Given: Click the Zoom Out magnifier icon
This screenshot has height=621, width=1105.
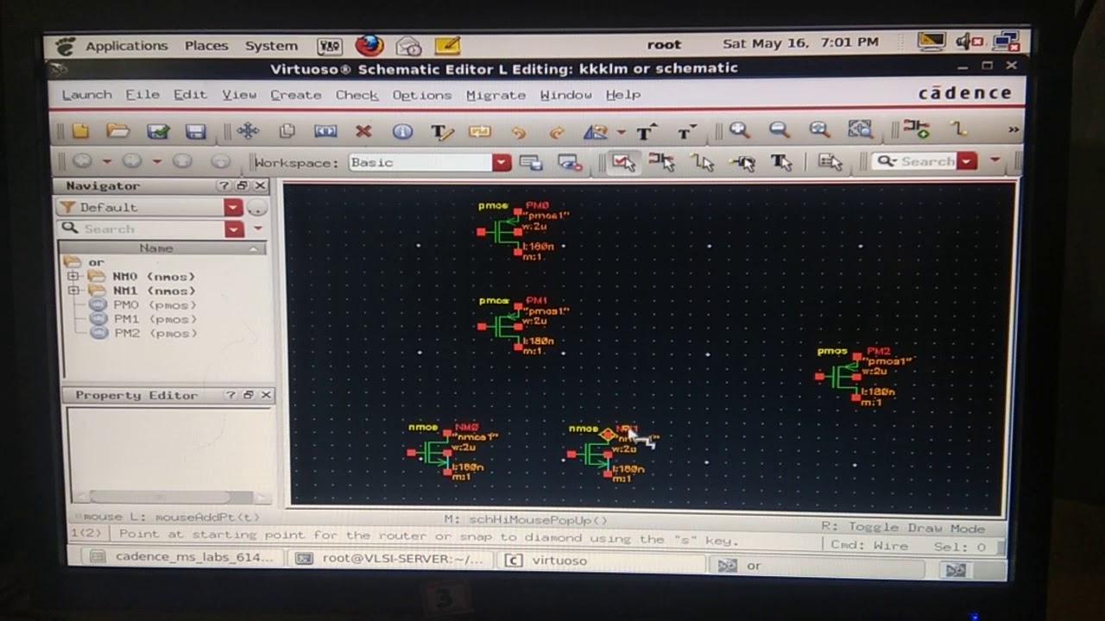Looking at the screenshot, I should click(780, 130).
